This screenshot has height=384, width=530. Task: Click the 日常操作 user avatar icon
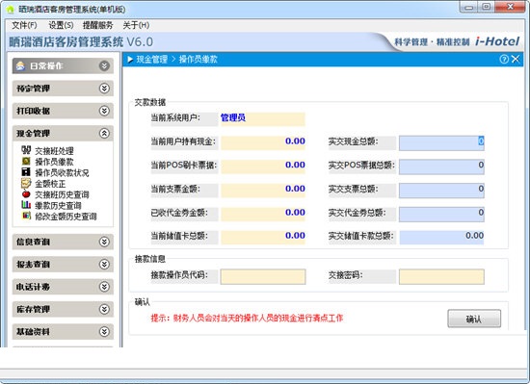20,65
